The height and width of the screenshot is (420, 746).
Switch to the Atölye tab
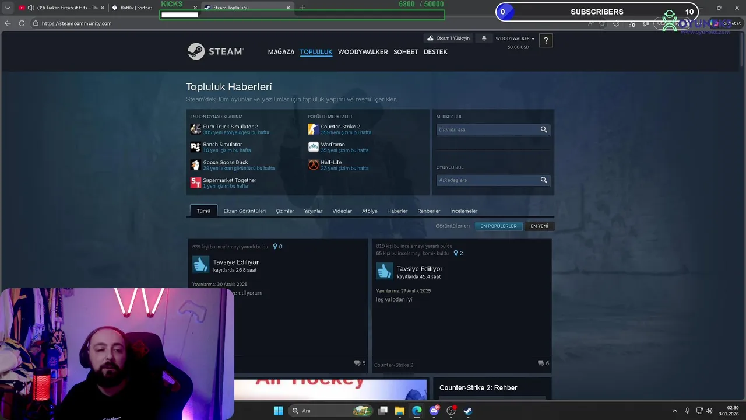pos(370,211)
